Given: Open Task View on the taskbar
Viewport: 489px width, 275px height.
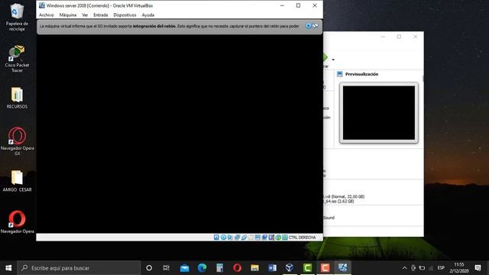Looking at the screenshot, I should tap(167, 268).
